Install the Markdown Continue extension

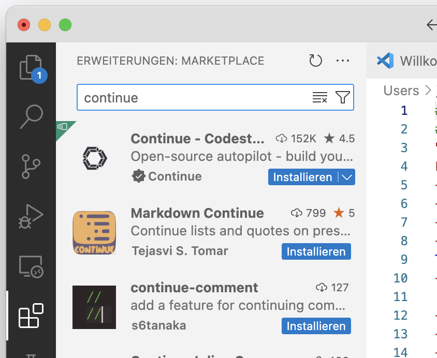point(316,251)
